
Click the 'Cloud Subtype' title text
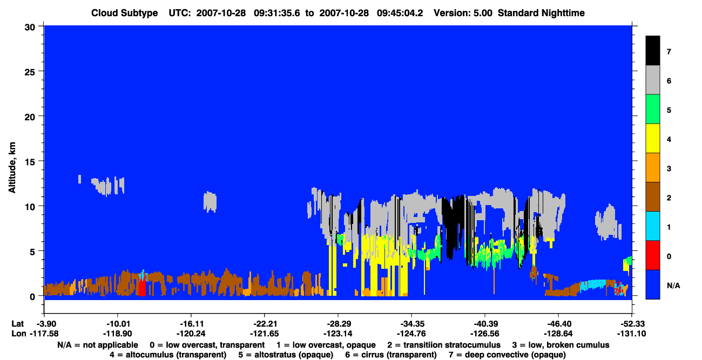(124, 12)
